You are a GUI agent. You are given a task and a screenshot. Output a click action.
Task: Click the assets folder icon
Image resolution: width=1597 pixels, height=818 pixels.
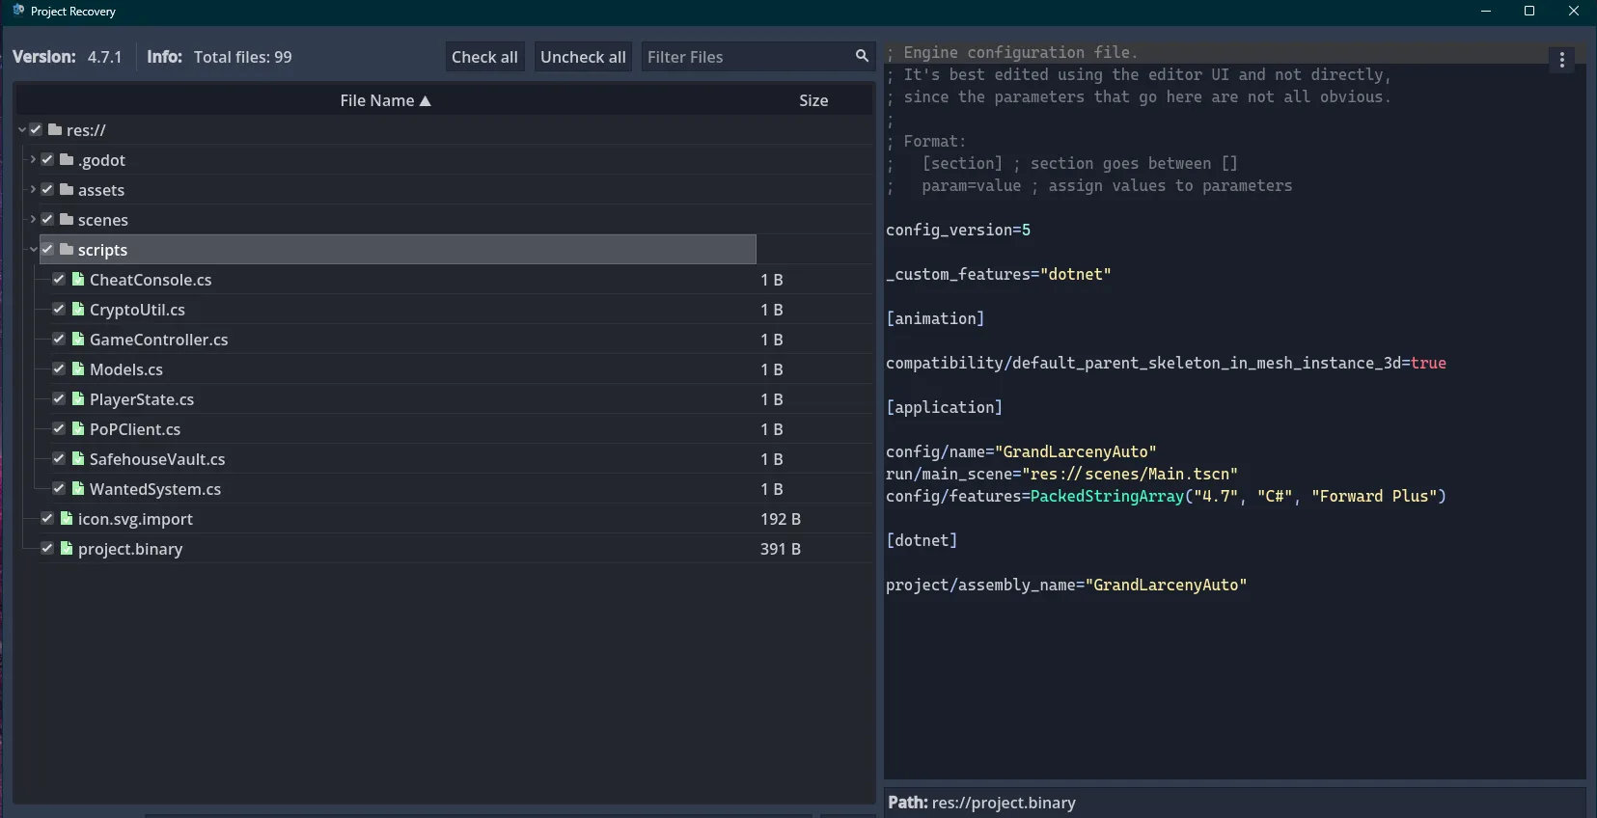(67, 189)
